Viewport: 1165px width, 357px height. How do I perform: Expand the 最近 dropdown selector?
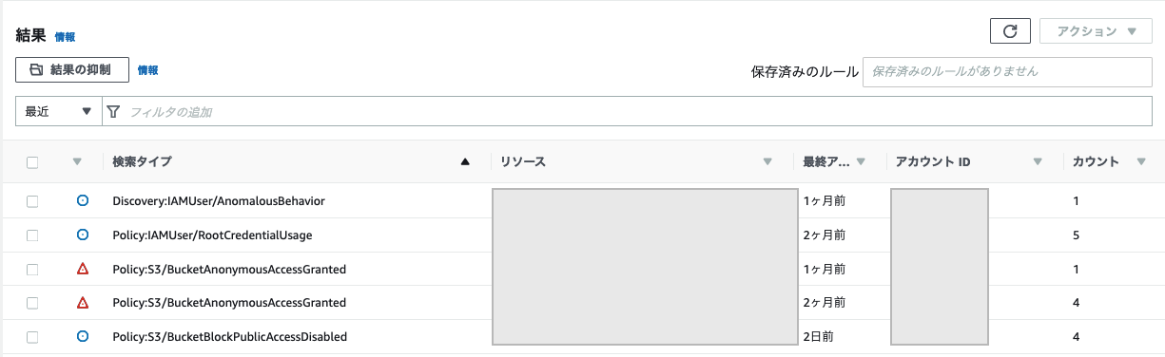coord(58,111)
